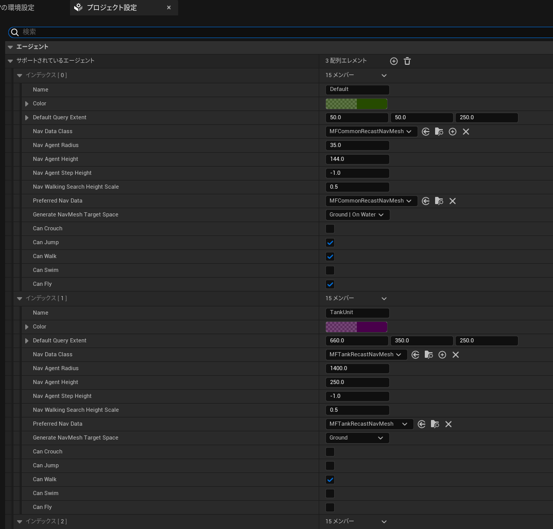Image resolution: width=553 pixels, height=529 pixels.
Task: Open Index 0 Preferred Nav Data dropdown
Action: coord(371,201)
